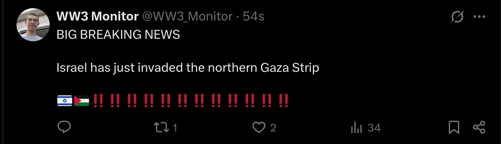Click the Israel flag emoji
Screen dimensions: 501x144
coord(65,101)
